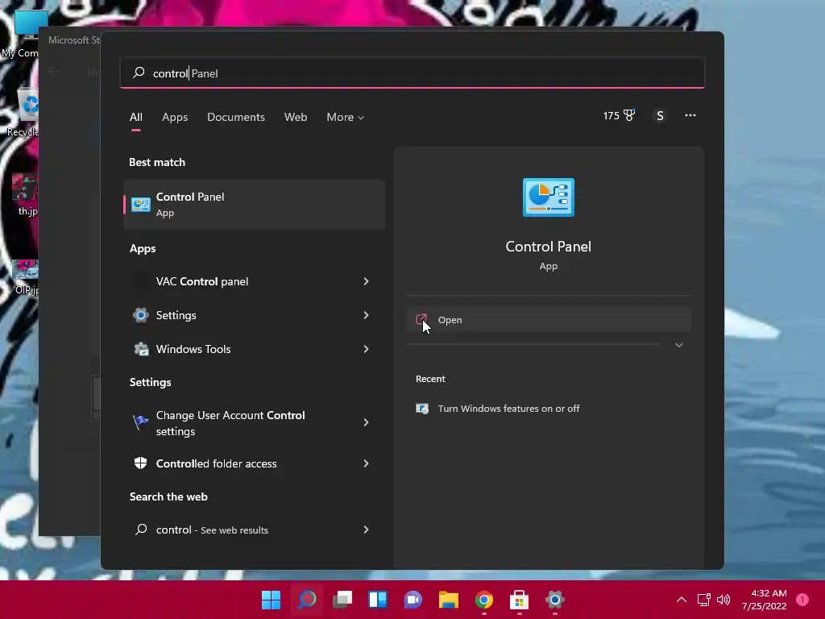Viewport: 825px width, 619px height.
Task: Click Controlled folder access result text
Action: [216, 463]
